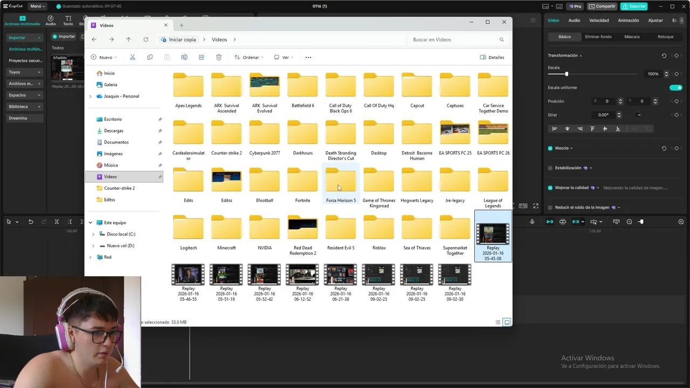
Task: Open the Ver dropdown in Explorer
Action: 284,57
